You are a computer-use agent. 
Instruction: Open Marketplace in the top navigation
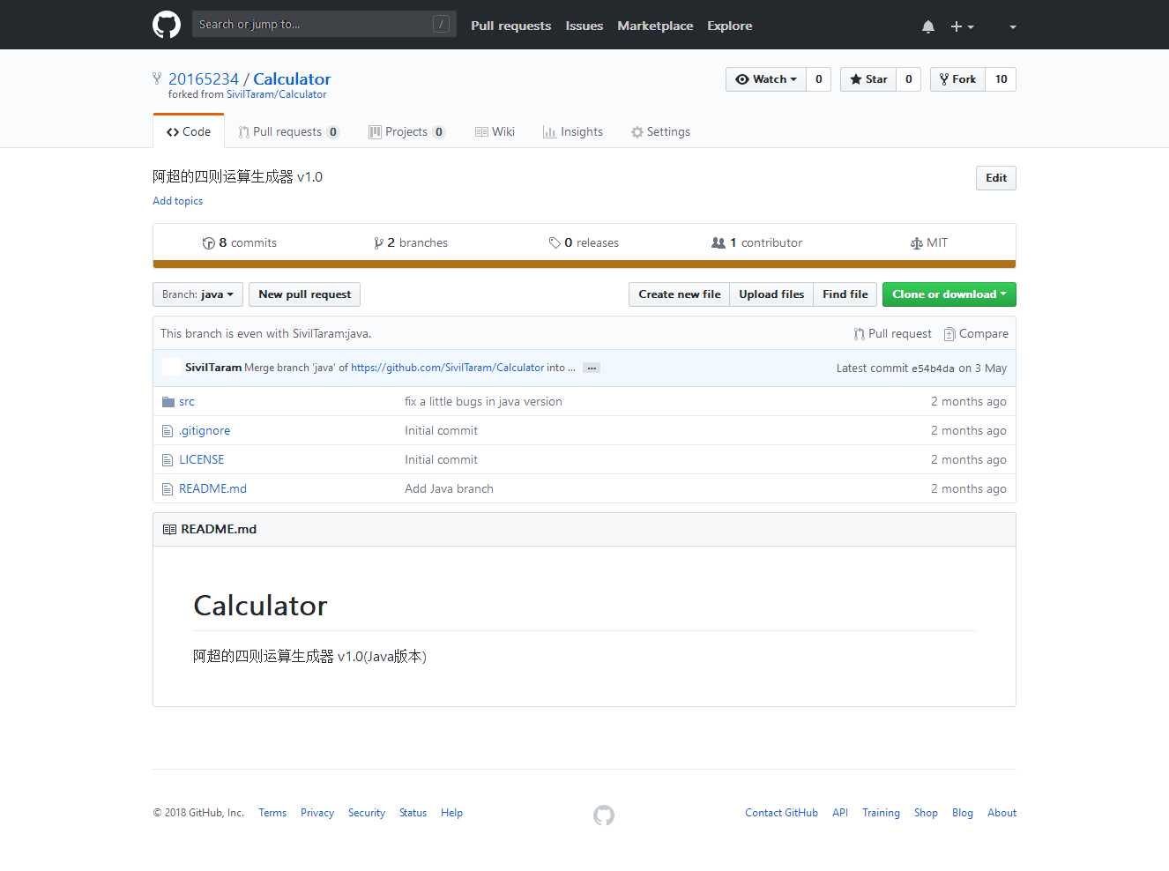click(655, 26)
